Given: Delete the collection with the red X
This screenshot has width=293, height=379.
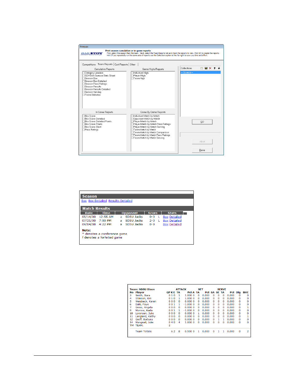Looking at the screenshot, I should tap(210, 68).
